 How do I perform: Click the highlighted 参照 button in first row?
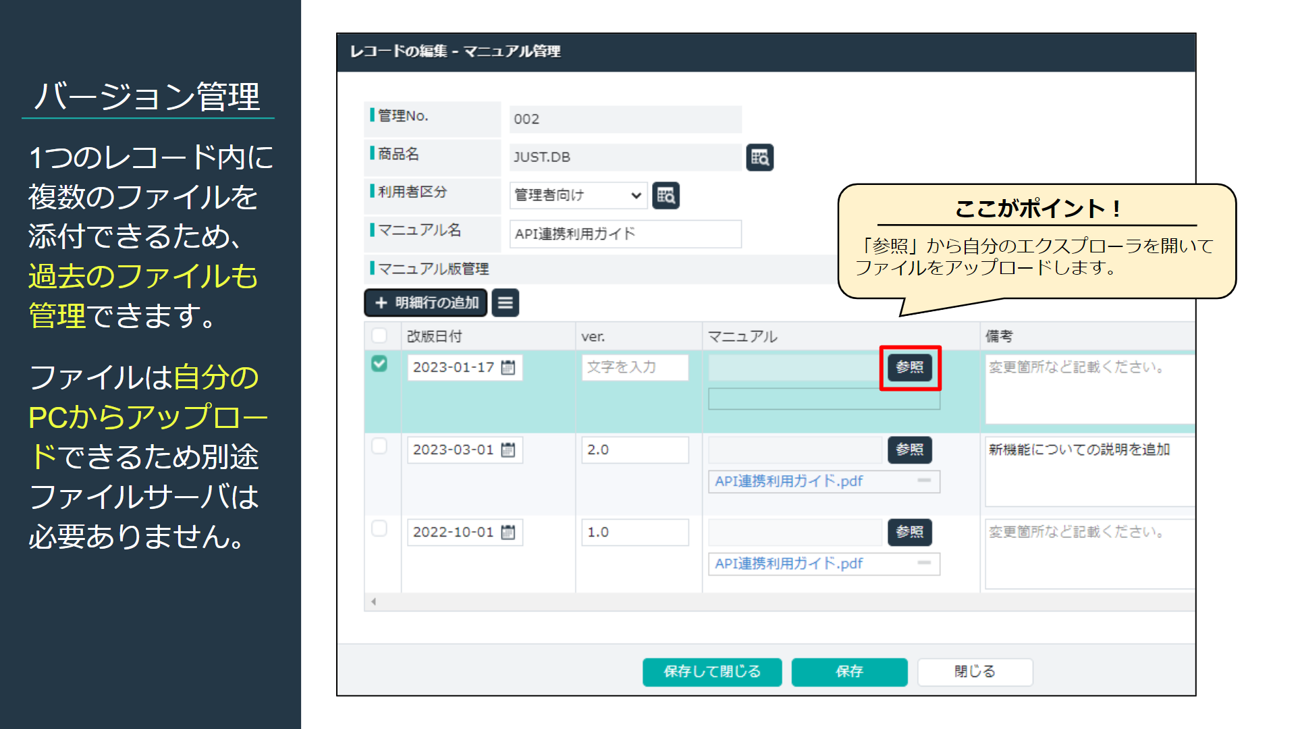coord(909,367)
